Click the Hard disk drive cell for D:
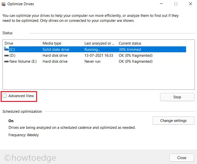197x164 pixels. (x=55, y=56)
